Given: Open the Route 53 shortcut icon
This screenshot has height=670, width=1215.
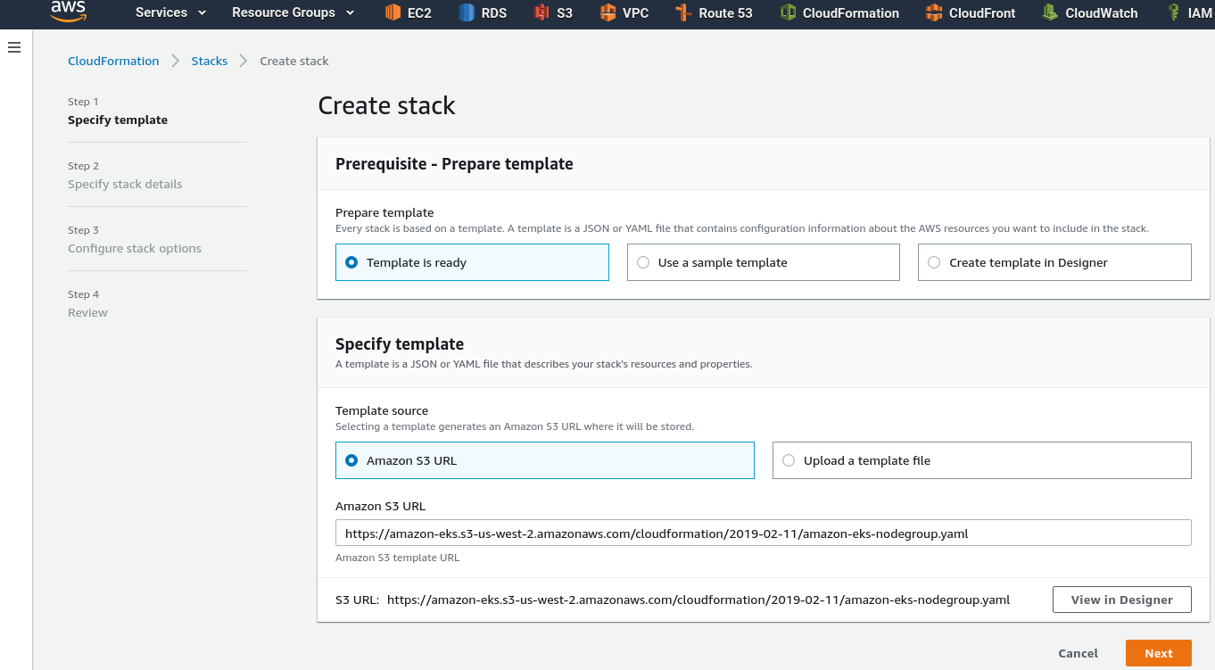Looking at the screenshot, I should tap(683, 12).
